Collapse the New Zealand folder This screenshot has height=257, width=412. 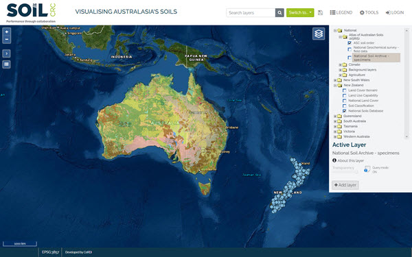[x=335, y=85]
